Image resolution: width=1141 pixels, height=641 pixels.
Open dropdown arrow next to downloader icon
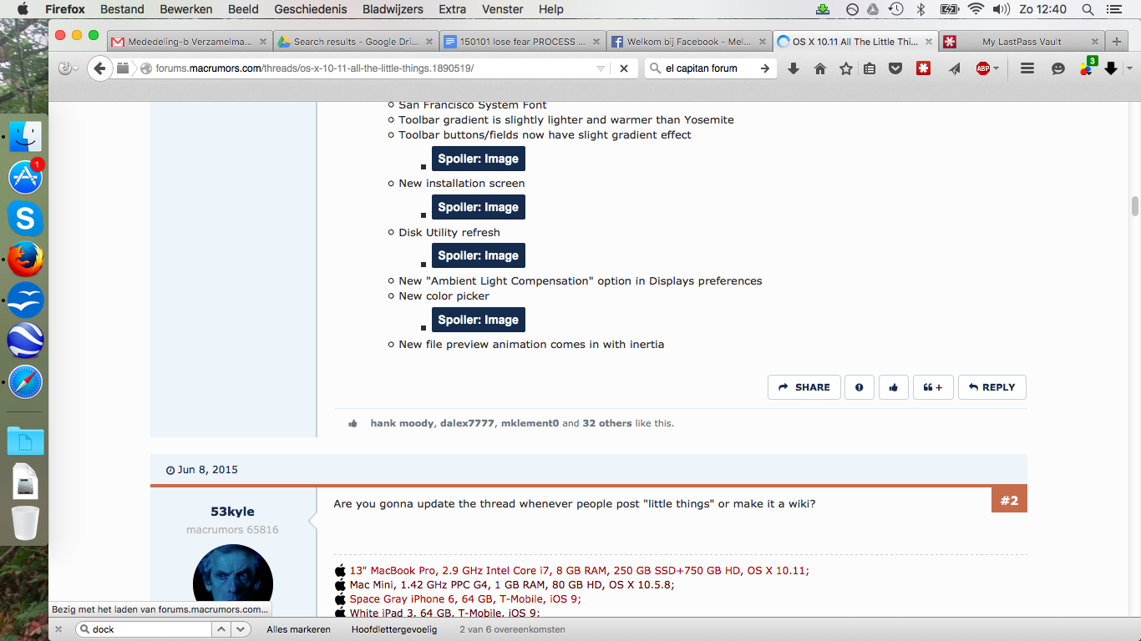click(1129, 68)
